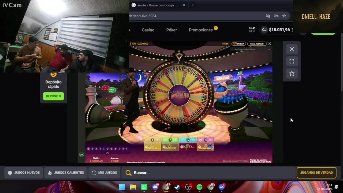The image size is (343, 193).
Task: Open Discord from taskbar
Action: (x=155, y=187)
